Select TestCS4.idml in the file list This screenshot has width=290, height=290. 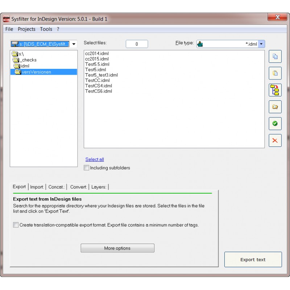coord(99,86)
